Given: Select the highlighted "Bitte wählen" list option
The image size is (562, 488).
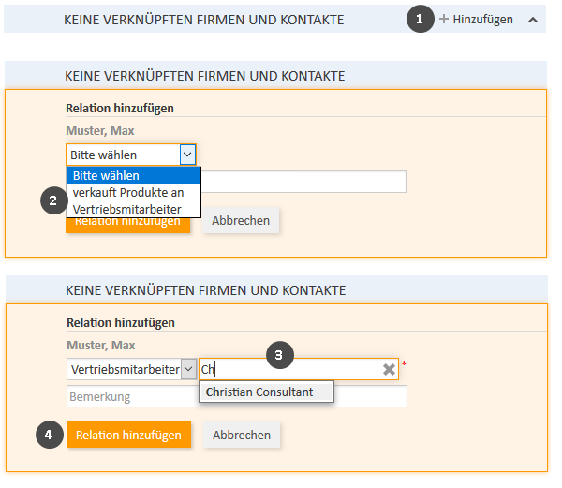Looking at the screenshot, I should [133, 175].
